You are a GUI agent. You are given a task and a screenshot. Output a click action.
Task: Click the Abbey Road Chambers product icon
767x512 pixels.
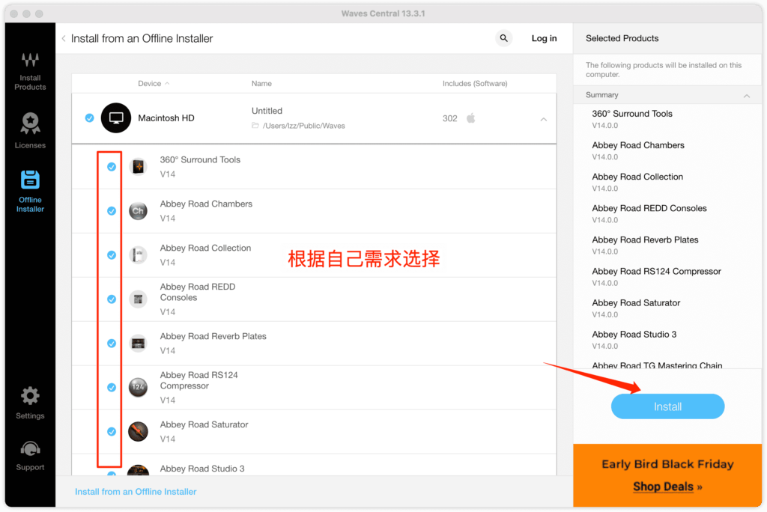138,211
